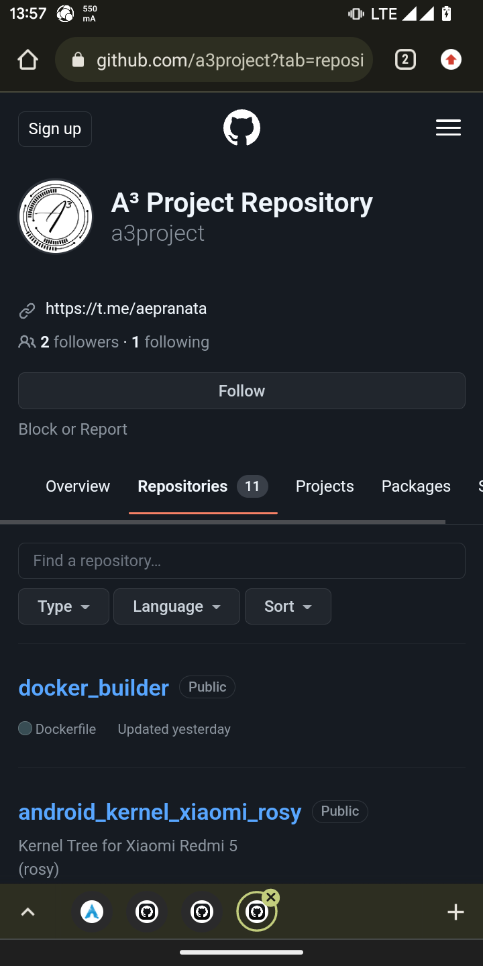Open the Type filter dropdown
This screenshot has height=966, width=483.
click(63, 606)
